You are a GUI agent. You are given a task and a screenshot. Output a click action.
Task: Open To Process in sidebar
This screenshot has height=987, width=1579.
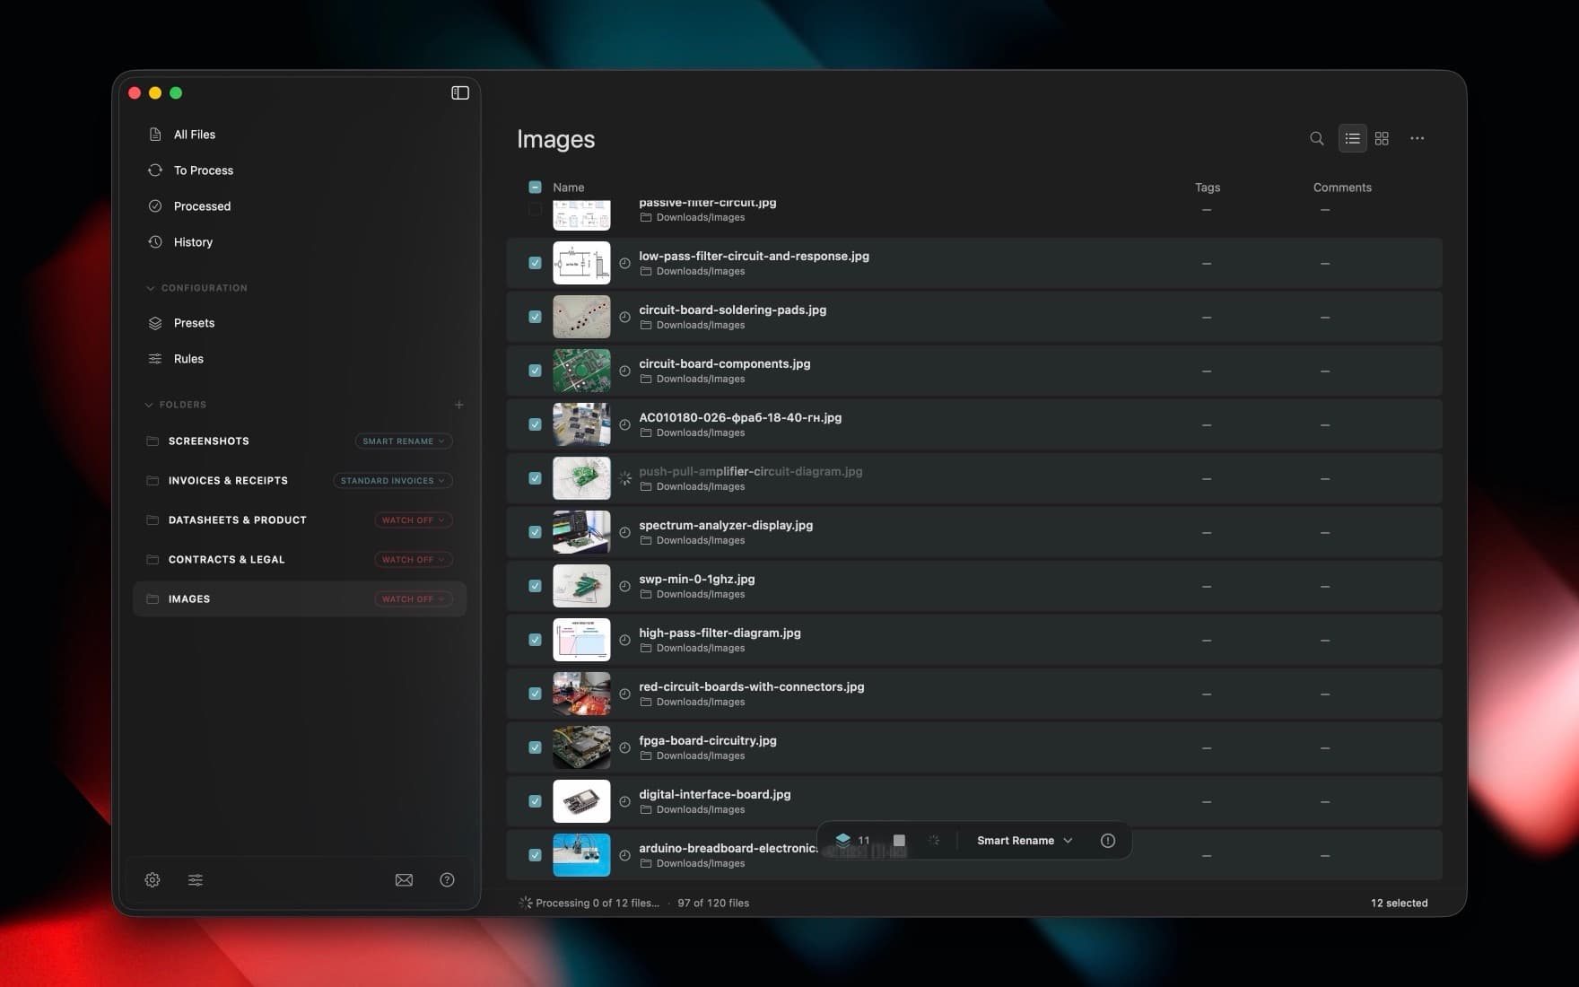pos(203,170)
